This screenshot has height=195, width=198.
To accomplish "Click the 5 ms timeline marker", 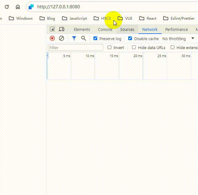I will pos(67,56).
